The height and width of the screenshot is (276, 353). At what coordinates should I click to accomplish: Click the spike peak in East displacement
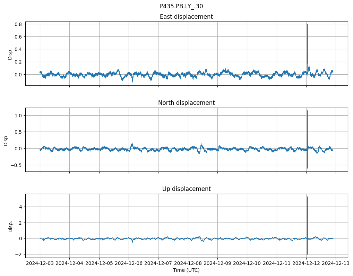307,25
